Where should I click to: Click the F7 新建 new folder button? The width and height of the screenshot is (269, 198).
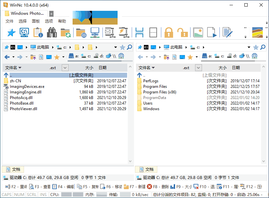135,187
